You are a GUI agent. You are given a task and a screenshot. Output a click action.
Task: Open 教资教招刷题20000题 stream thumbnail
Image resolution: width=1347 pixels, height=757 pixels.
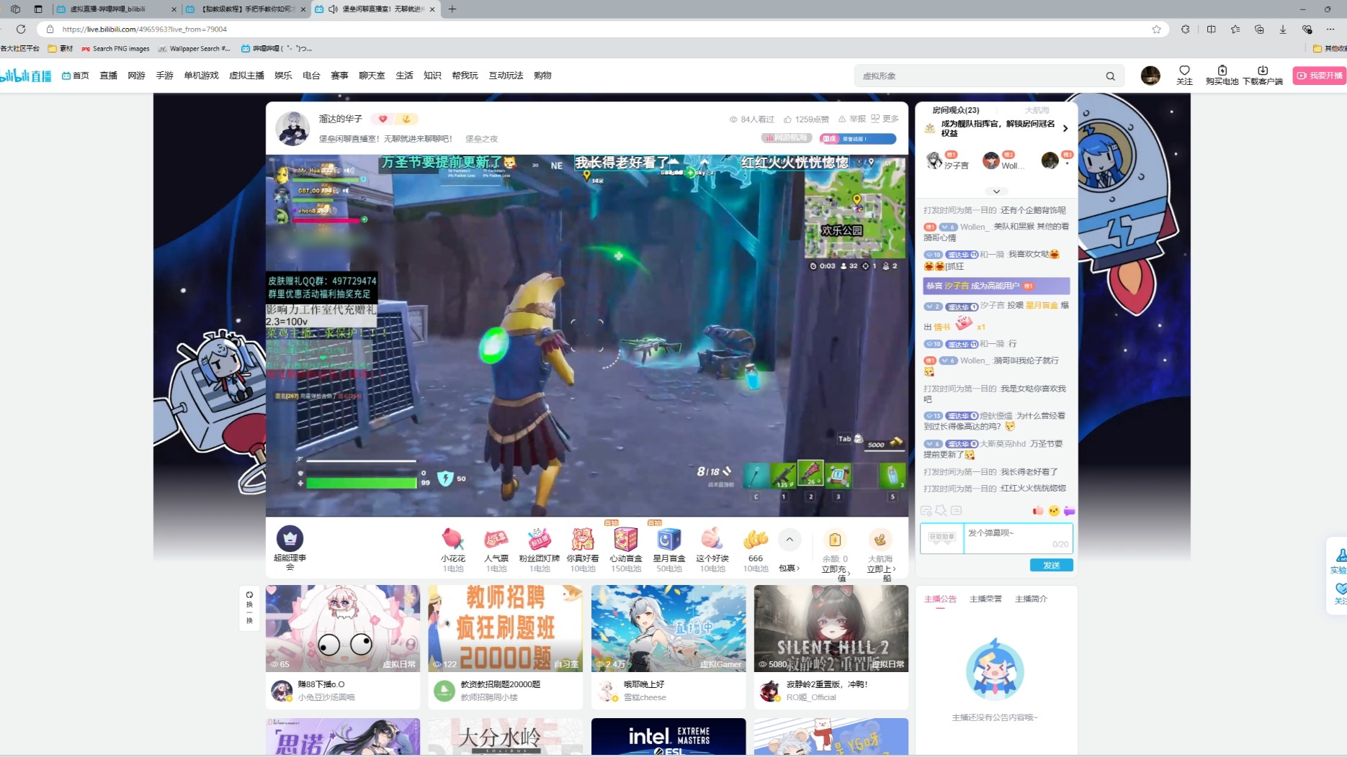point(505,628)
